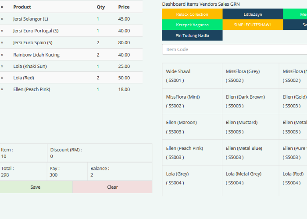
Task: Choose the LittleZayn vendor button
Action: point(253,14)
